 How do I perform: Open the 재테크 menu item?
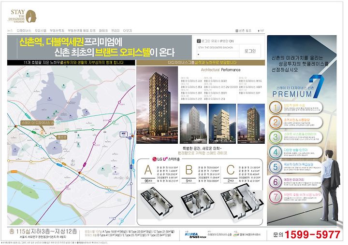click(x=103, y=30)
